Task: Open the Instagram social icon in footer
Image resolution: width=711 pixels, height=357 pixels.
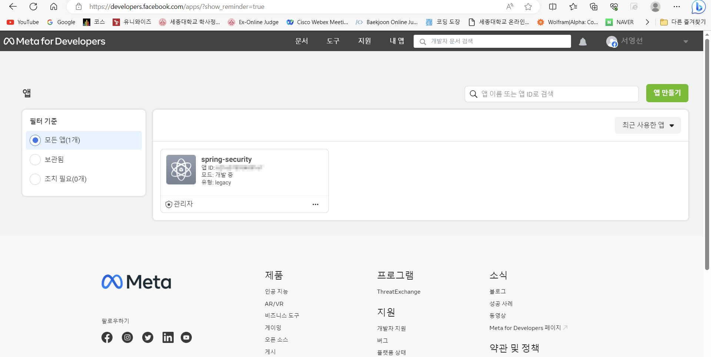Action: [127, 337]
